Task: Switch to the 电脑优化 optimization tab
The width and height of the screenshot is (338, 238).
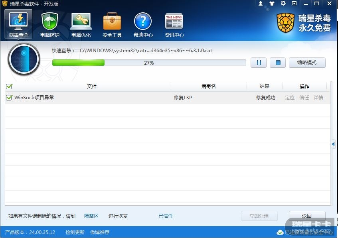Action: pyautogui.click(x=81, y=25)
